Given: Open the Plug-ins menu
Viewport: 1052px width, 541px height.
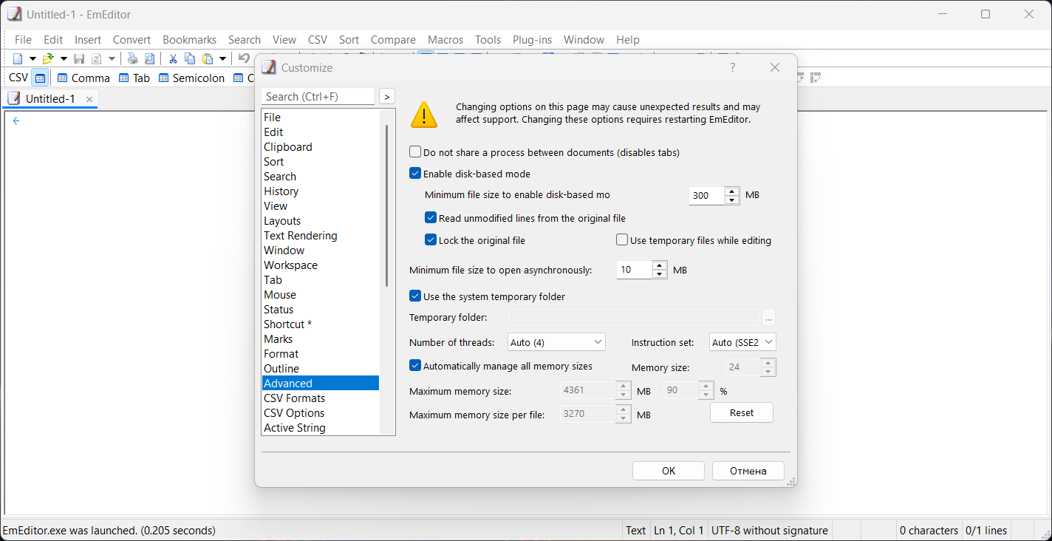Looking at the screenshot, I should 532,40.
